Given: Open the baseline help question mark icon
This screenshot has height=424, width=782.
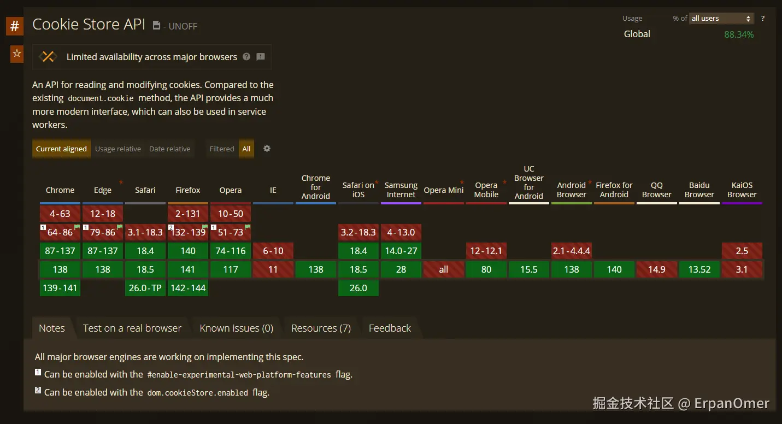Looking at the screenshot, I should (246, 57).
